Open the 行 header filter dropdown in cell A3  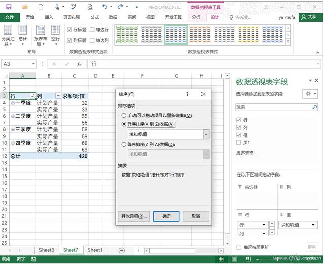[32, 96]
